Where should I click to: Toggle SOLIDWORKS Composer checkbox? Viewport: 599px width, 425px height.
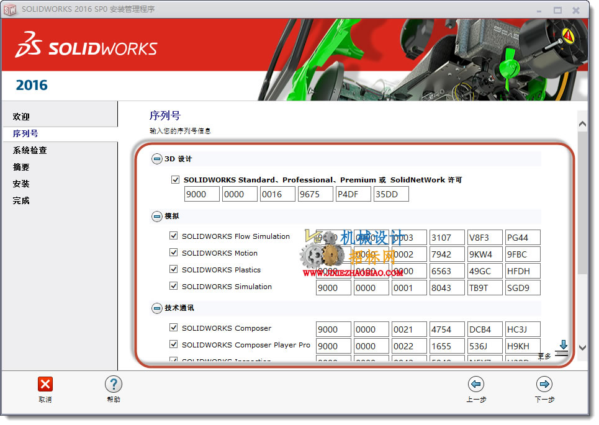(173, 328)
